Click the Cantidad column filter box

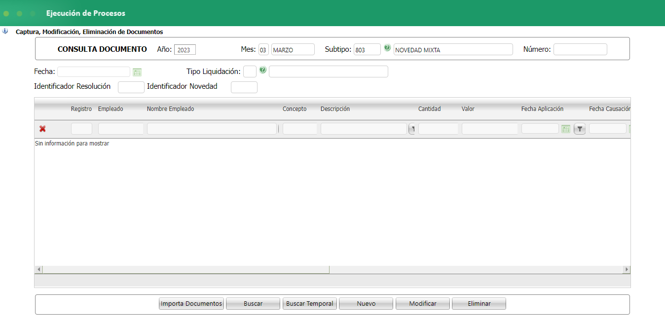coord(438,129)
